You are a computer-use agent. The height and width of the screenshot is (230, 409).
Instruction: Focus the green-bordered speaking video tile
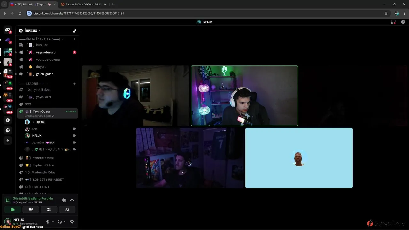pos(244,96)
